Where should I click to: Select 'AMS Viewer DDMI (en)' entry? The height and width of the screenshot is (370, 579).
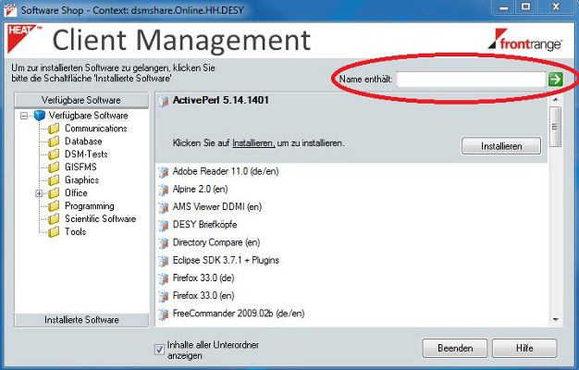[x=217, y=207]
